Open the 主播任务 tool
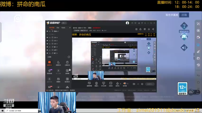Image resolution: width=202 pixels, height=113 pixels. pyautogui.click(x=67, y=63)
